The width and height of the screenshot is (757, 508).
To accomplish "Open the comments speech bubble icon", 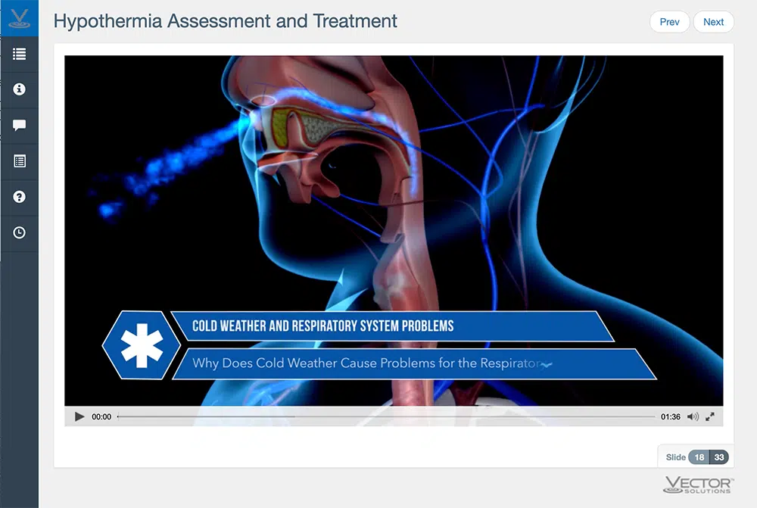I will [x=19, y=126].
